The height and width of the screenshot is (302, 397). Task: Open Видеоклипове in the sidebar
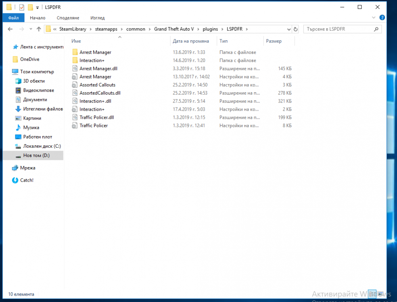coord(35,91)
